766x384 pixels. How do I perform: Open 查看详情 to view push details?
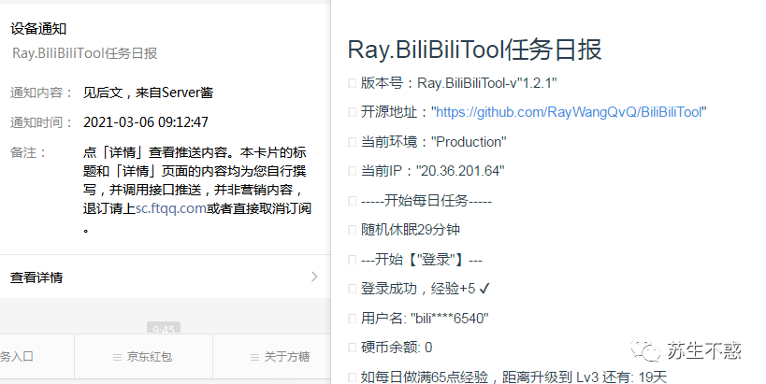coord(166,277)
